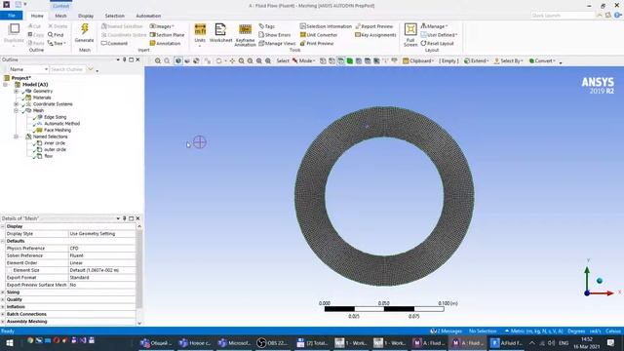Click the Details panel vertical scrollbar

tap(139, 269)
